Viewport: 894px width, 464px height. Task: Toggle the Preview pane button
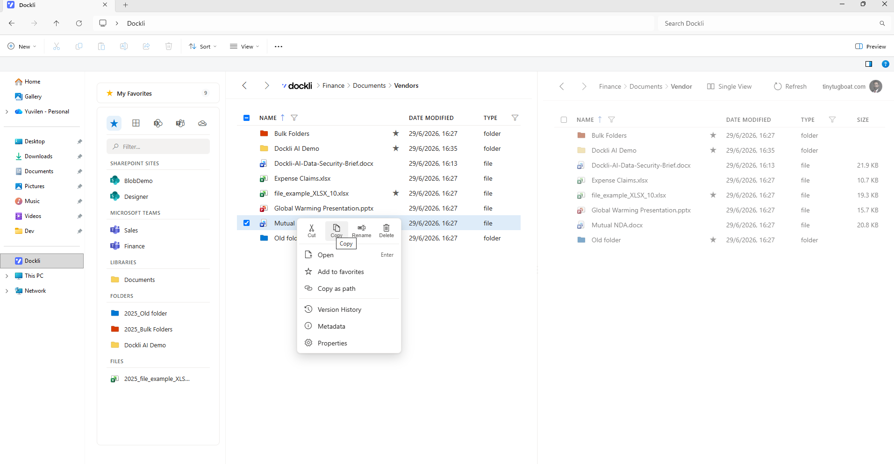871,47
